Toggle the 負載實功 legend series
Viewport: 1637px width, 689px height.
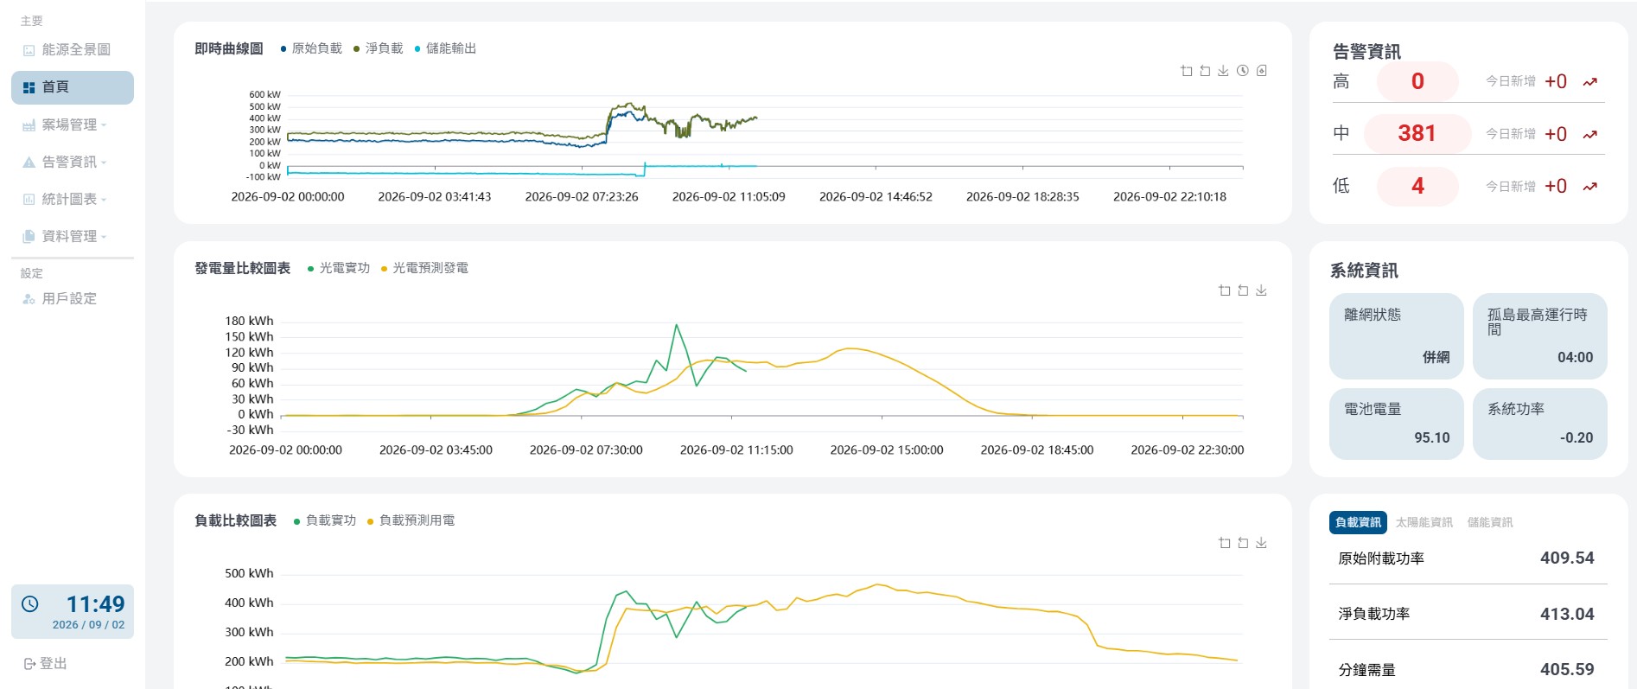tap(325, 520)
